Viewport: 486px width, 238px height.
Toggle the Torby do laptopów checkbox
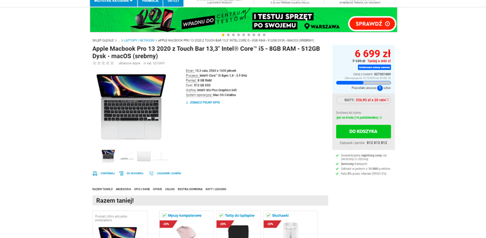(221, 215)
